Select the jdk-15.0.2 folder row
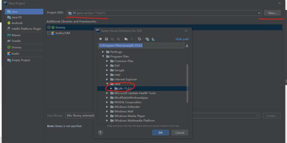The height and width of the screenshot is (143, 287). (x=142, y=88)
